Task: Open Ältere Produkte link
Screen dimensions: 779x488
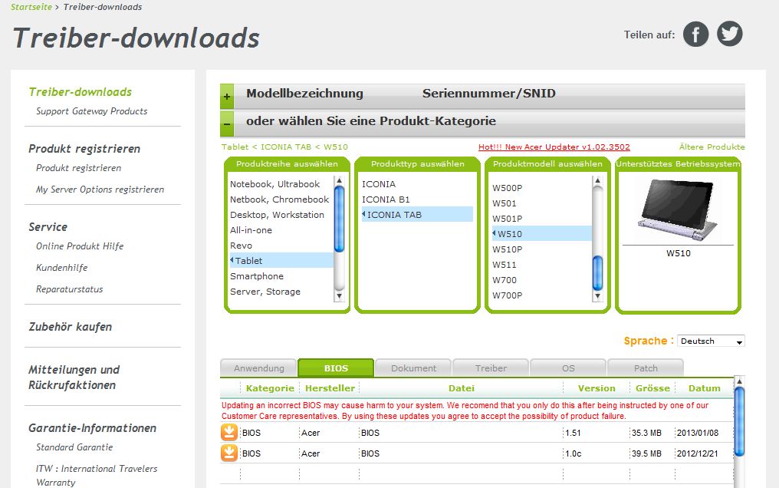Action: point(712,147)
